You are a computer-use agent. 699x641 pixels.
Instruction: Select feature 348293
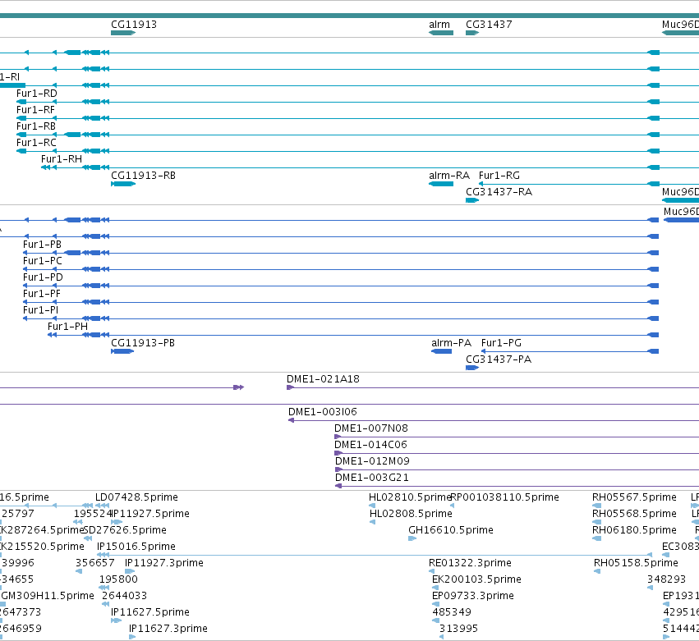pyautogui.click(x=666, y=580)
